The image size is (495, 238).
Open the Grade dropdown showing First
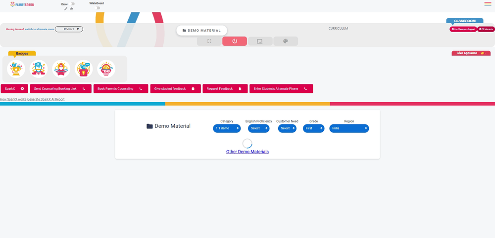click(313, 128)
